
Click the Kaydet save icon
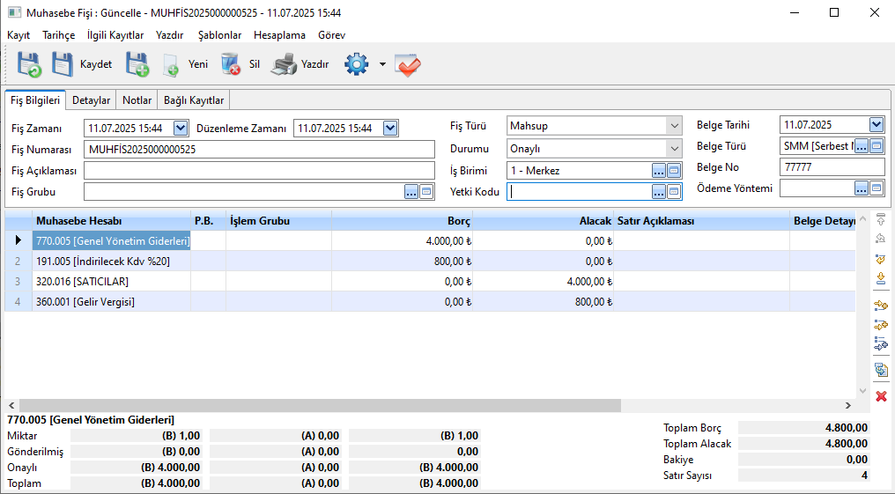pos(63,64)
